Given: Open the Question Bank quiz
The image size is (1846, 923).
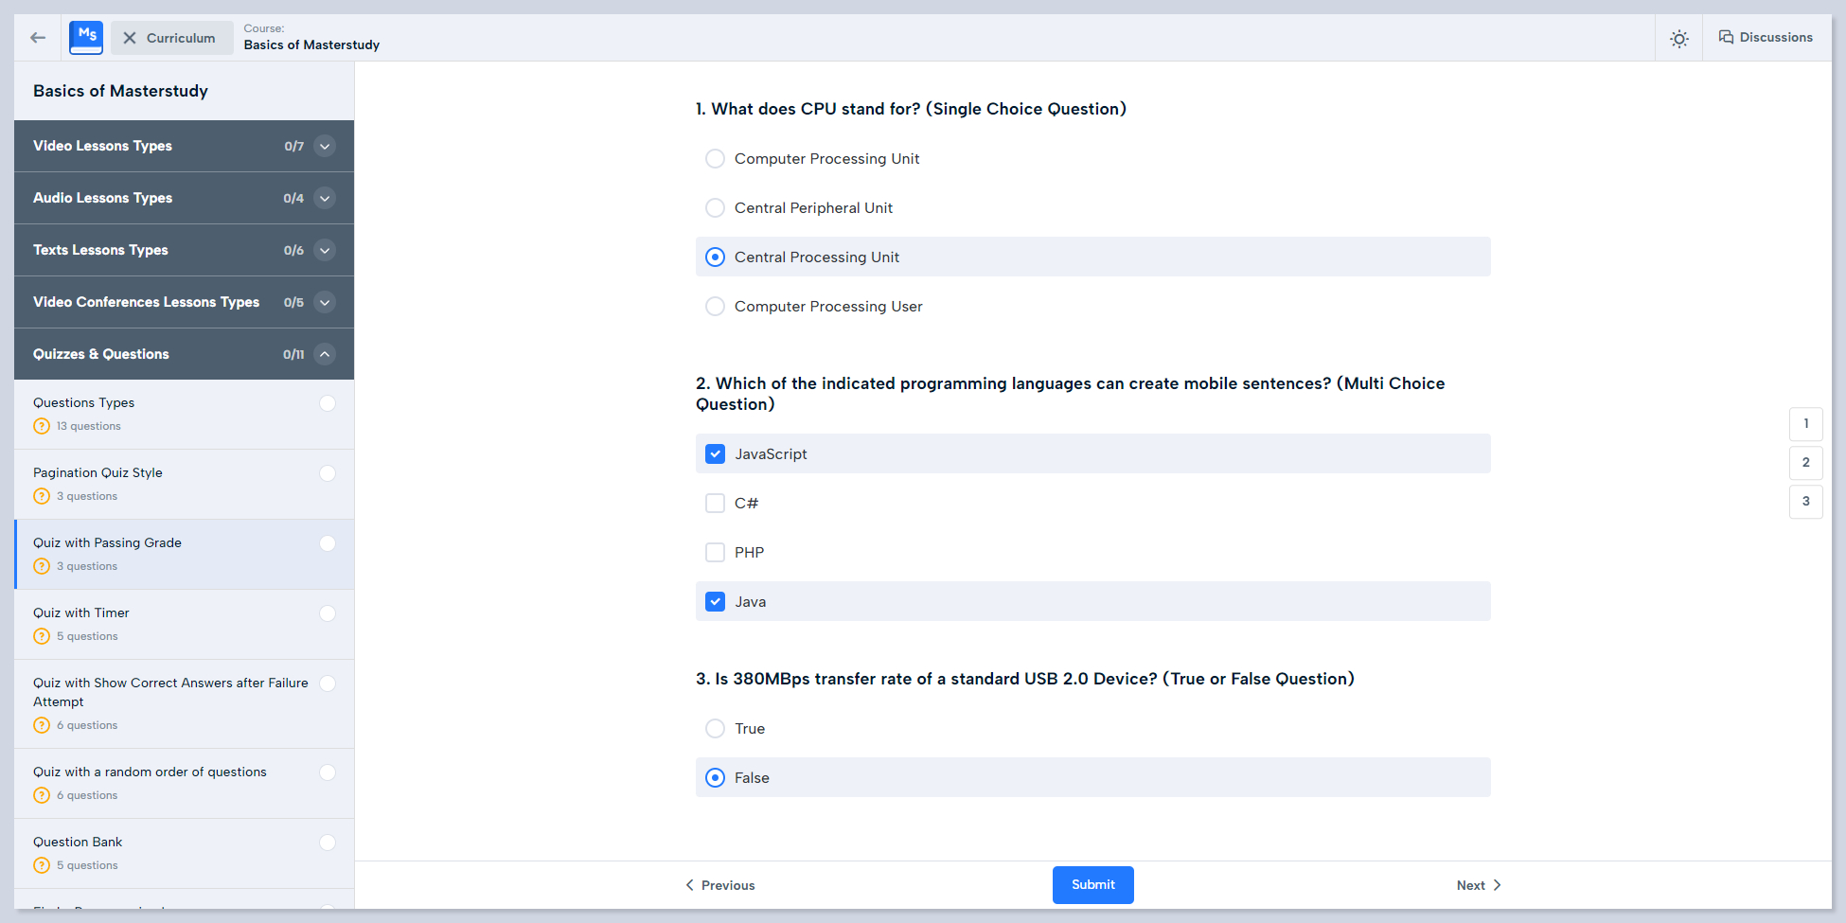Looking at the screenshot, I should pyautogui.click(x=78, y=843).
